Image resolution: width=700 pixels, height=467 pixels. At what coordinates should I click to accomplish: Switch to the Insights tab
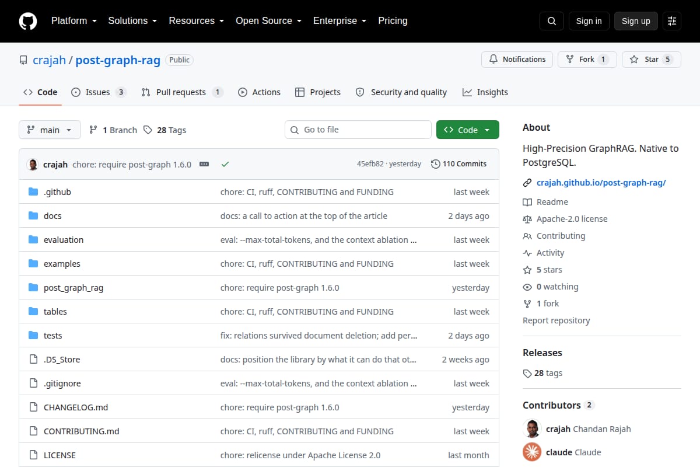[485, 92]
